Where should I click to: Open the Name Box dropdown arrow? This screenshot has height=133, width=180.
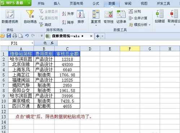pos(32,43)
